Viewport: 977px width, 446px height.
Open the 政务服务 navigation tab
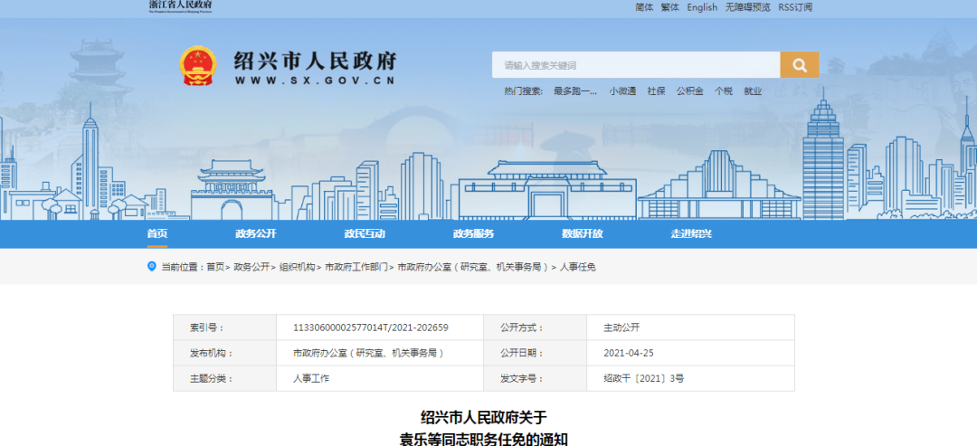tap(473, 234)
